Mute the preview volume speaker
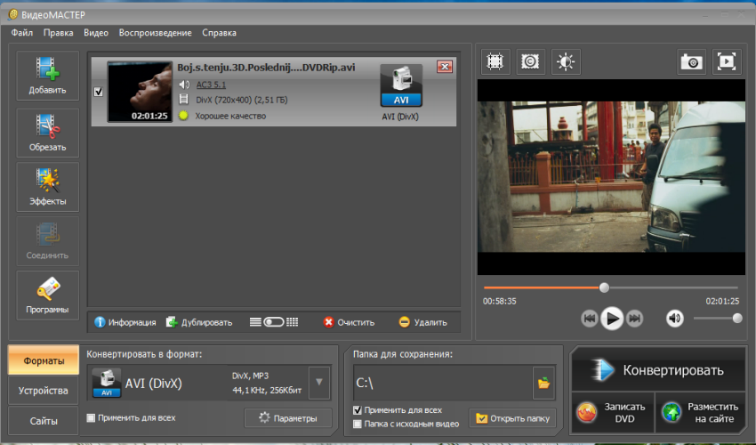The width and height of the screenshot is (756, 445). [674, 318]
